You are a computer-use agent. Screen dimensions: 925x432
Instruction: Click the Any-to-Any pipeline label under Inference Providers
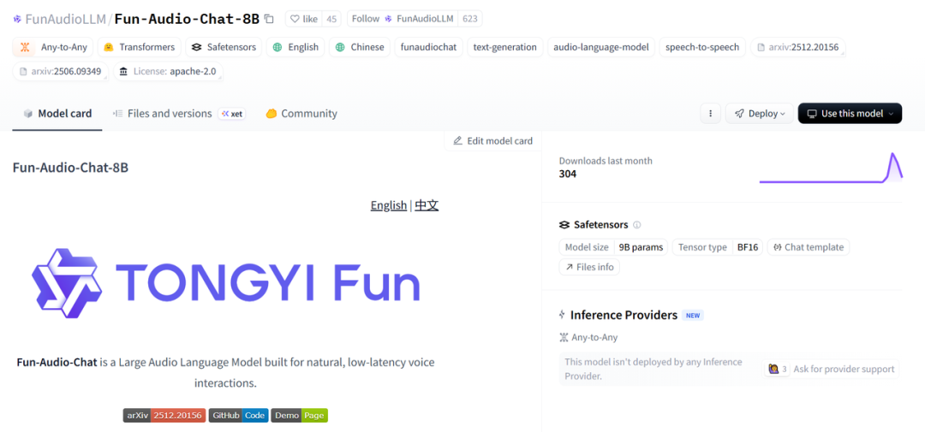588,338
